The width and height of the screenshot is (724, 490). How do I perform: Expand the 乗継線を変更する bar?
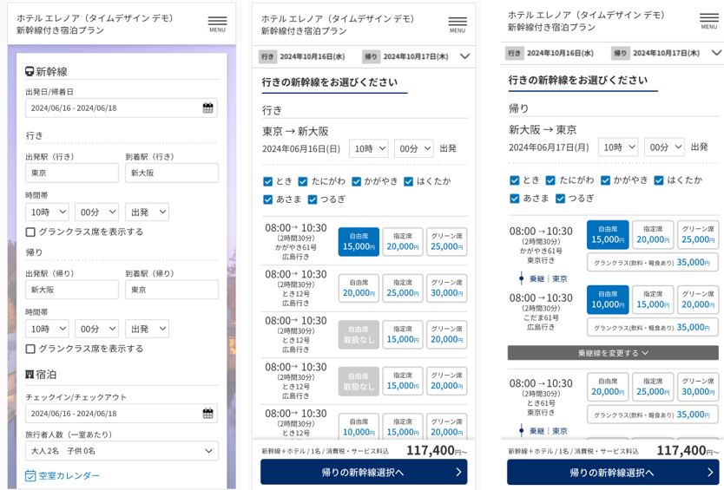pos(613,353)
